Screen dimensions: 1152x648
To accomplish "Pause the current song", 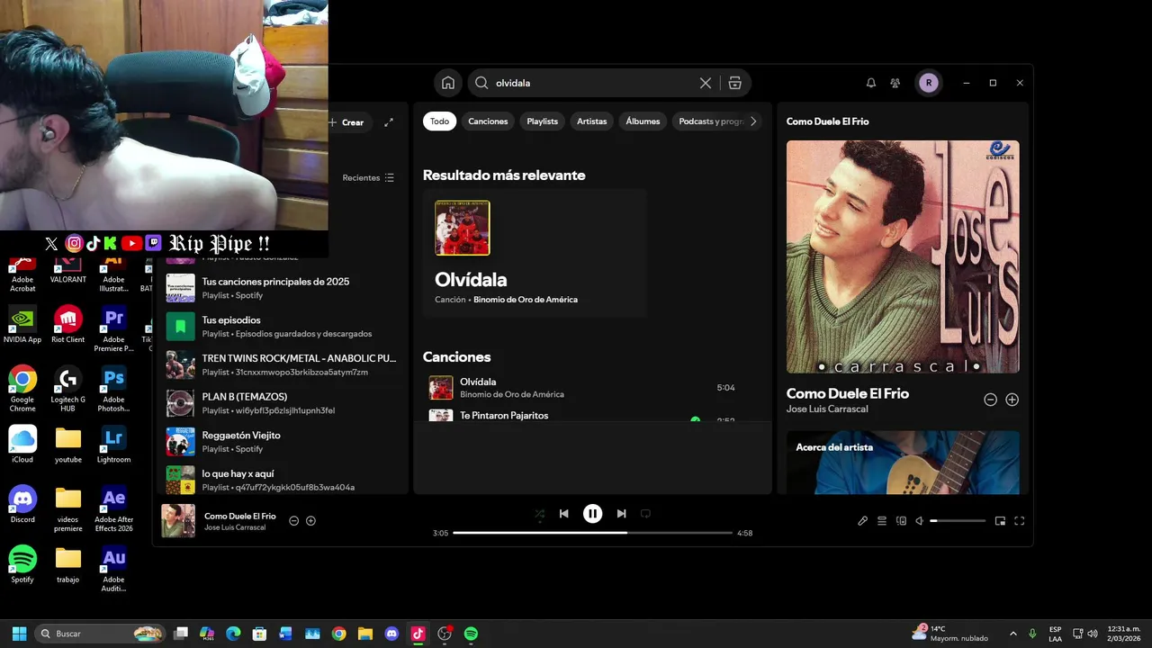I will pyautogui.click(x=592, y=514).
